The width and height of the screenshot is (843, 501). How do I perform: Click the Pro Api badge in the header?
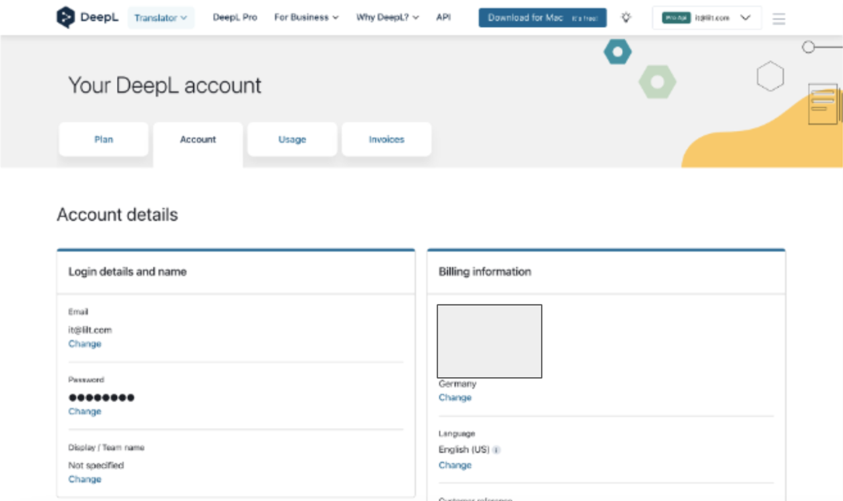(676, 18)
